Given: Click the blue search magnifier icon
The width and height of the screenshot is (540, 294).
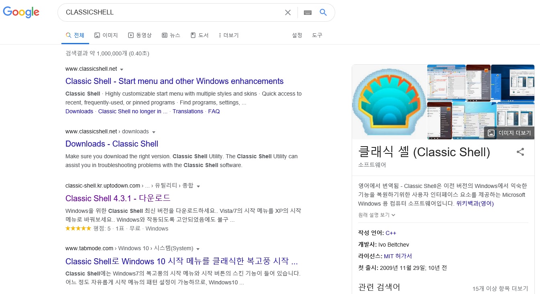Looking at the screenshot, I should [x=323, y=12].
